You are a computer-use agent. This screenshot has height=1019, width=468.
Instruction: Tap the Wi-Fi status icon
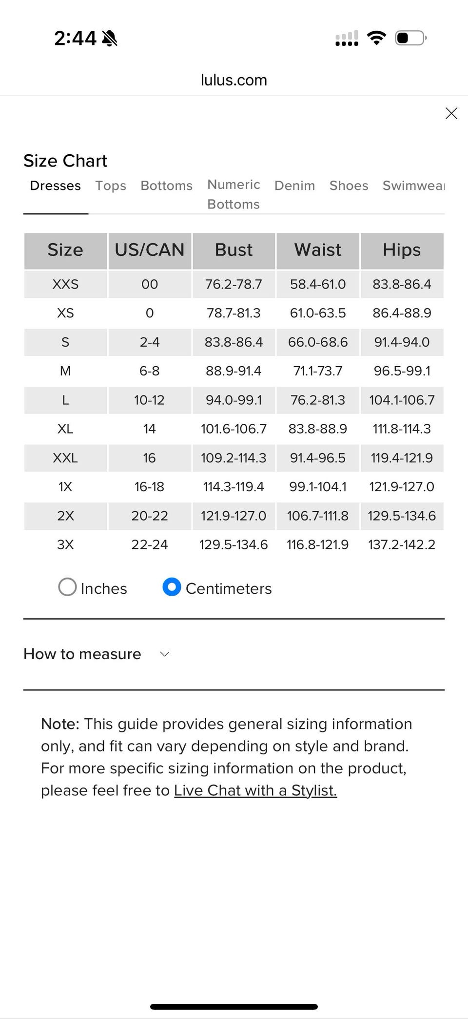click(376, 38)
